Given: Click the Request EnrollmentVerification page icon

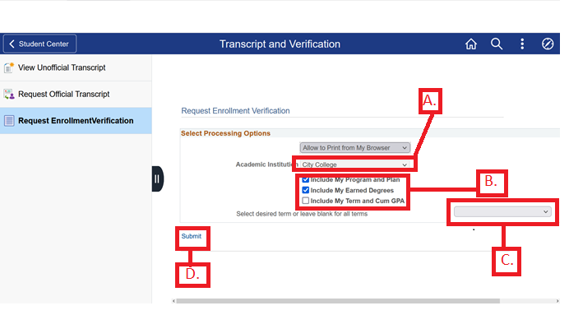Looking at the screenshot, I should 9,120.
